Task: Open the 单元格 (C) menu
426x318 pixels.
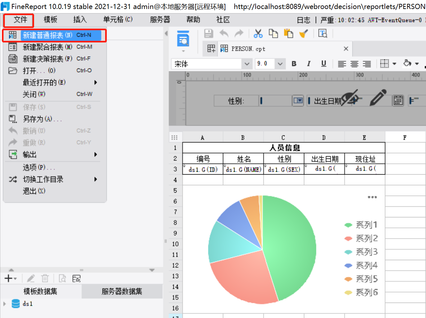Action: pyautogui.click(x=117, y=20)
